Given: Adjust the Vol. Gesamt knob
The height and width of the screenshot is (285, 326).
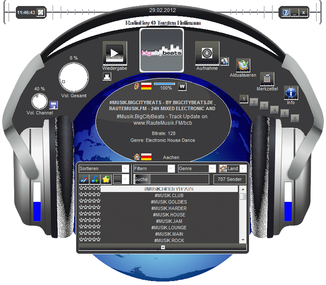Looking at the screenshot, I should pyautogui.click(x=74, y=77).
